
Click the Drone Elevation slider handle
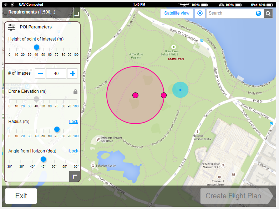36,99
